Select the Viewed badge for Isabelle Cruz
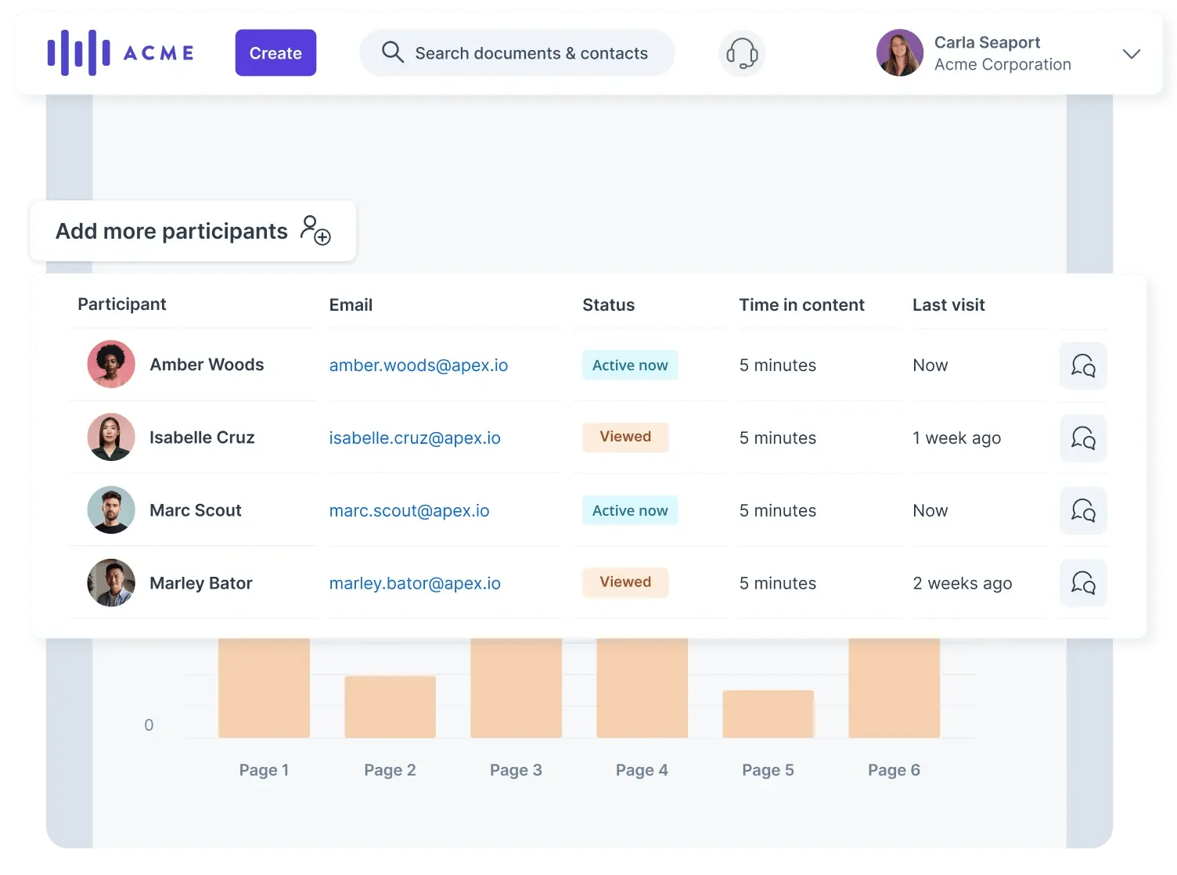1177x875 pixels. click(624, 437)
